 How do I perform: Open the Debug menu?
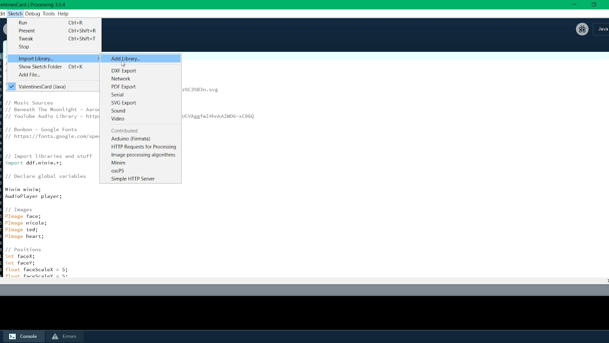pos(32,14)
